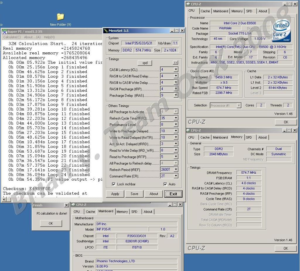This screenshot has width=300, height=271.
Task: Open About...(A) menu in Super PI
Action: tap(32, 37)
